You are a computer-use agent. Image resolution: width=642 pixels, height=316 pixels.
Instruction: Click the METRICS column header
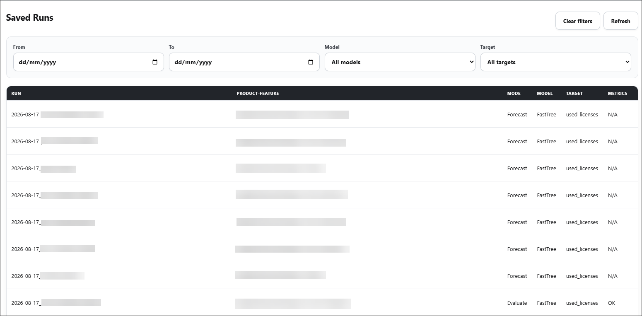[617, 94]
